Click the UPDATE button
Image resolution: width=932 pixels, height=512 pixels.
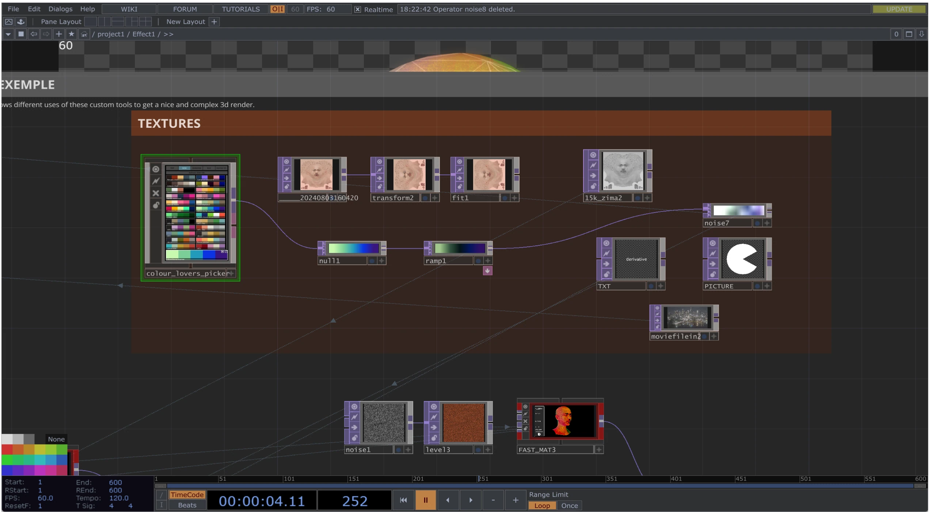coord(899,9)
